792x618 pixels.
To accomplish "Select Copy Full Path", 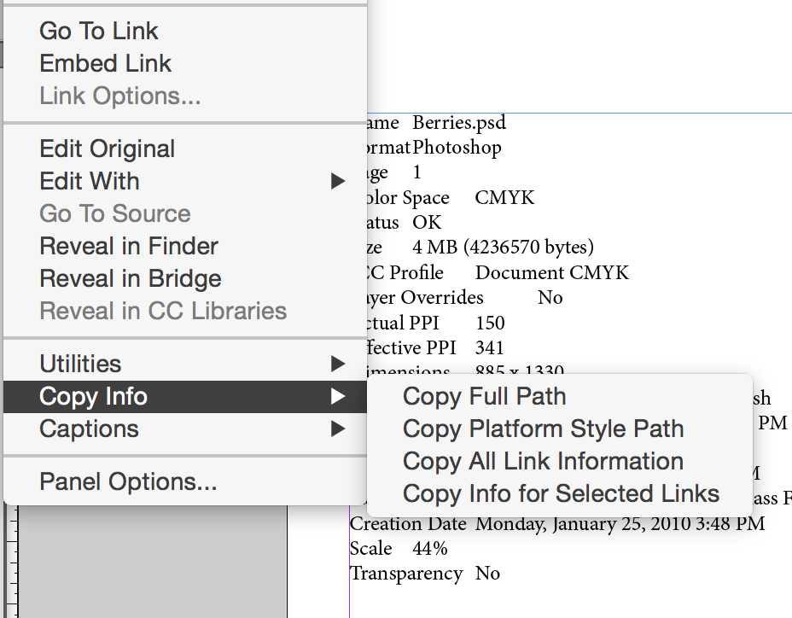I will 485,396.
